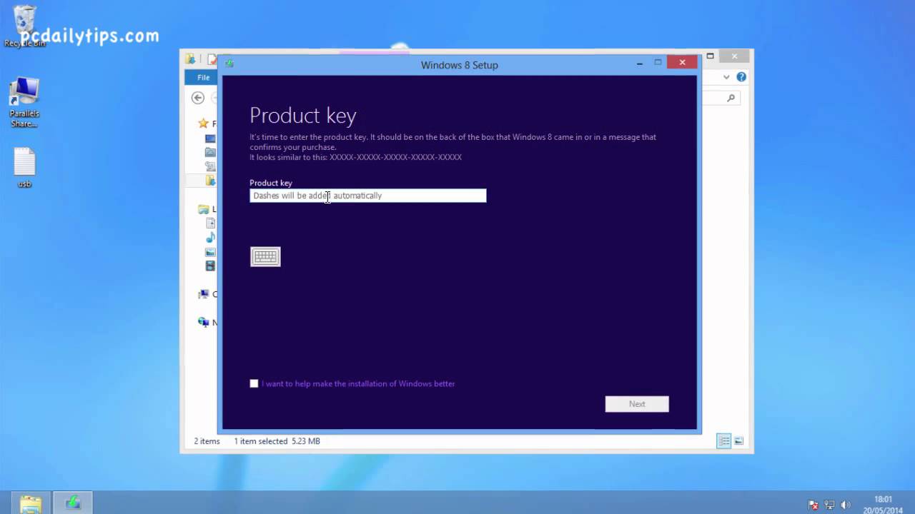Maximize the Windows 8 Setup window

(658, 63)
